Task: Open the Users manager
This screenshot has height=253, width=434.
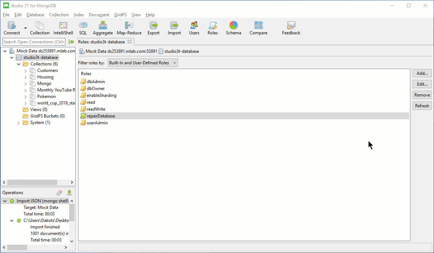Action: point(194,28)
